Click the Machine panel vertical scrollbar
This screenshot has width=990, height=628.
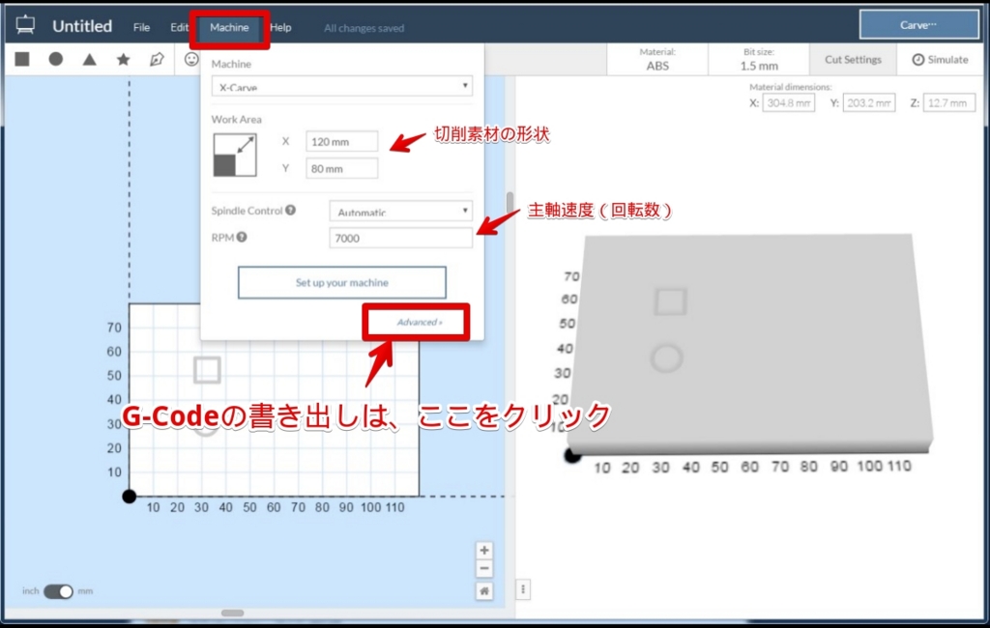510,204
